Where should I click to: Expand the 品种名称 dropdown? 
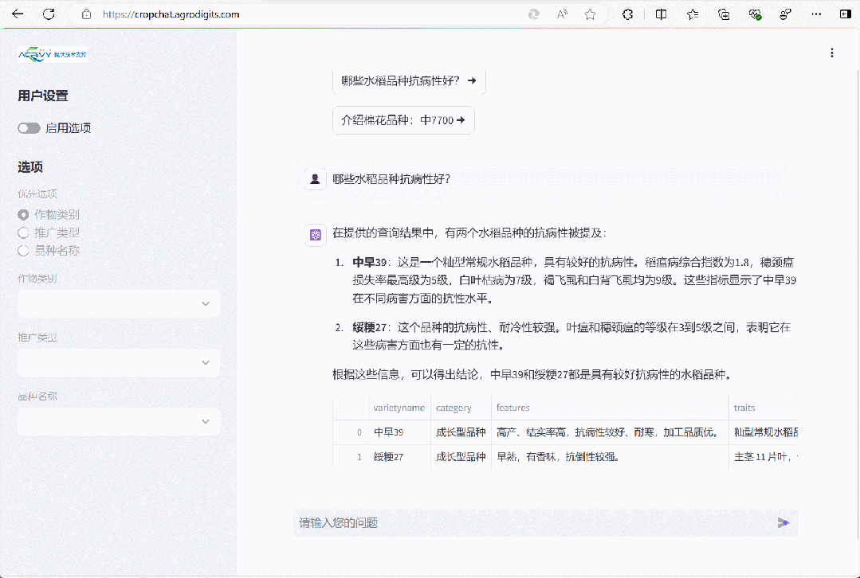pyautogui.click(x=119, y=421)
